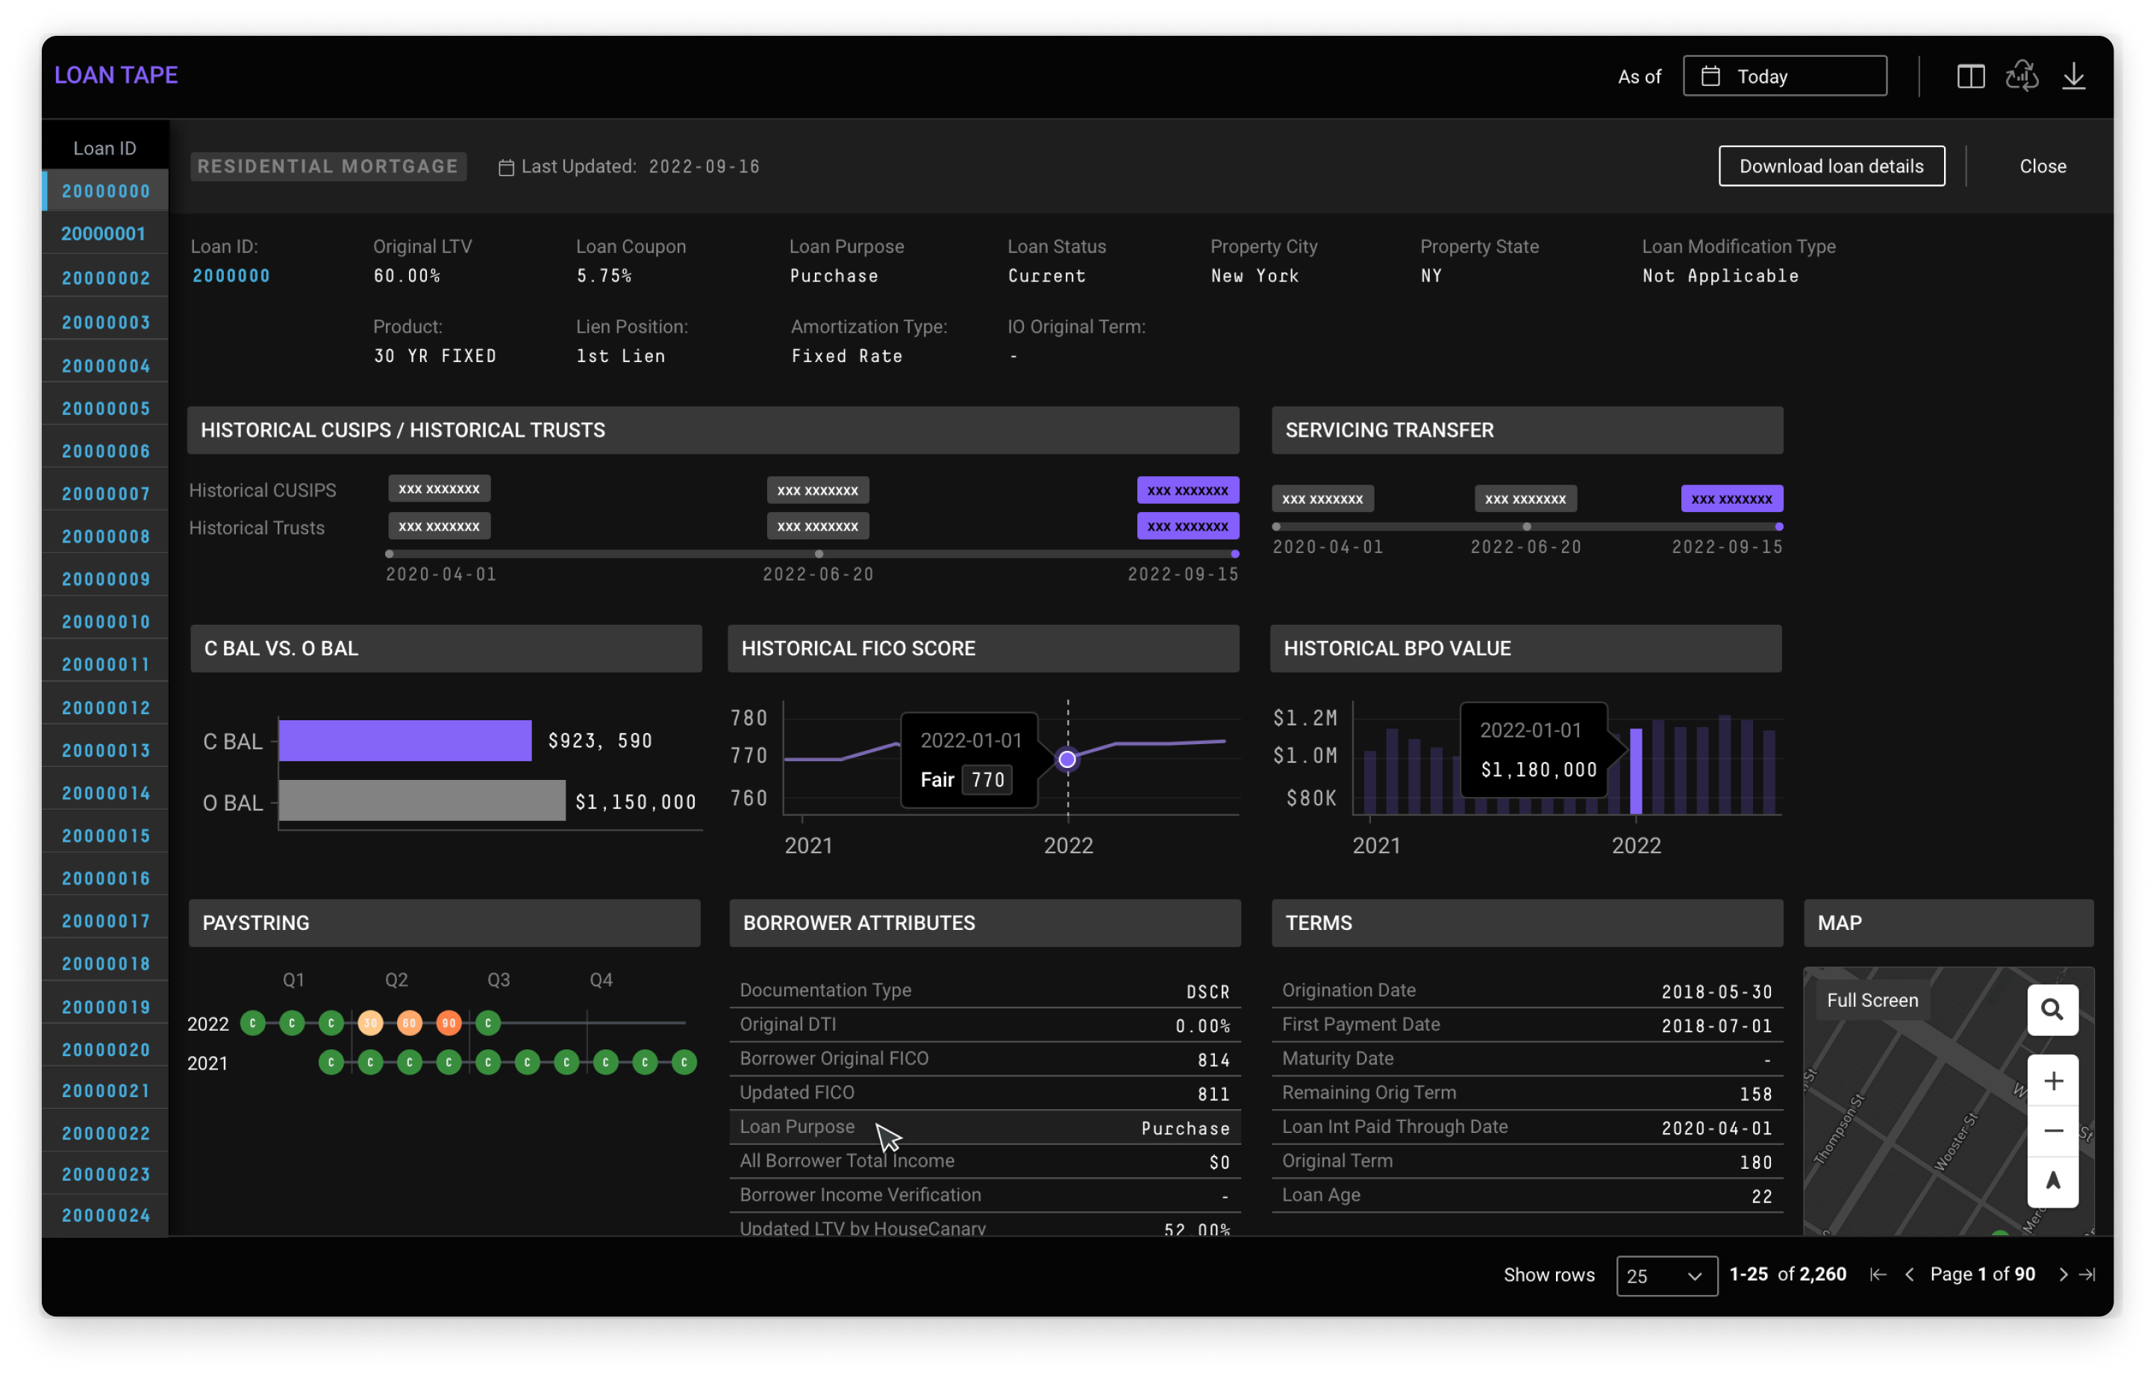Click the $923, 590 C BAL amount
2156x1377 pixels.
601,740
